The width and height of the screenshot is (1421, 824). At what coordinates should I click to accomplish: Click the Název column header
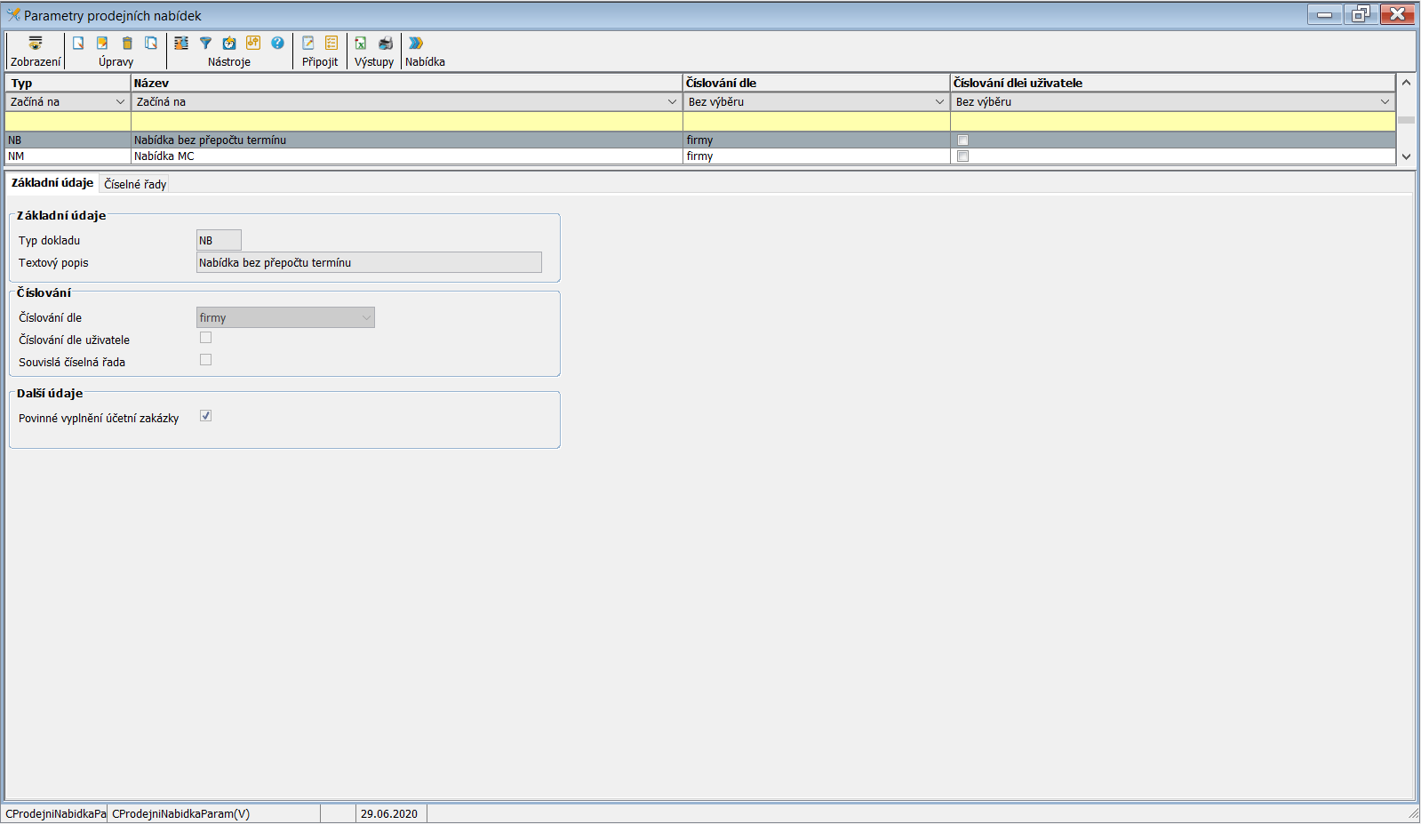pyautogui.click(x=406, y=83)
